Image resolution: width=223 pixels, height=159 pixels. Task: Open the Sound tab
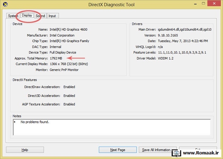[40, 16]
